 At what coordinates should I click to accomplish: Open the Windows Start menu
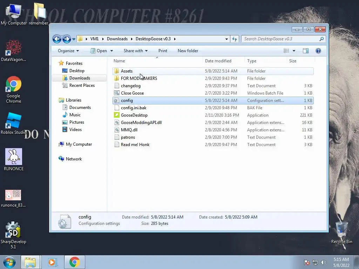9,262
